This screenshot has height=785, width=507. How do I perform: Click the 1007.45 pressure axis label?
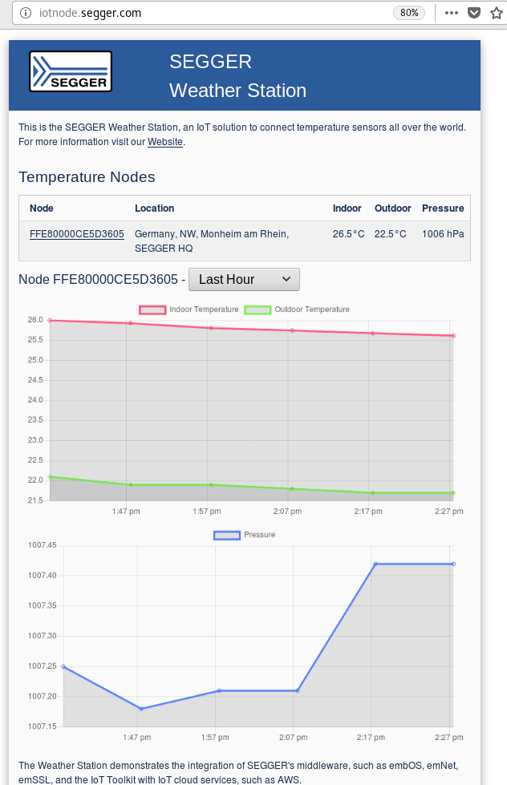click(x=42, y=545)
